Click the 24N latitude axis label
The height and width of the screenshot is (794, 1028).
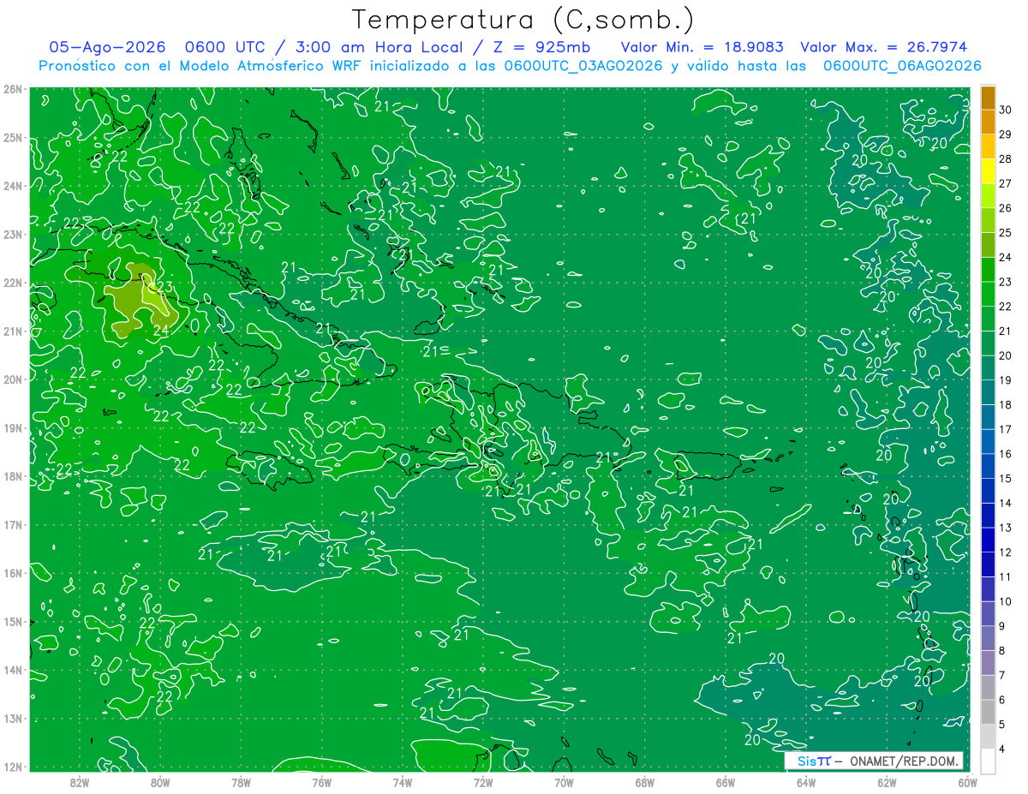[13, 186]
